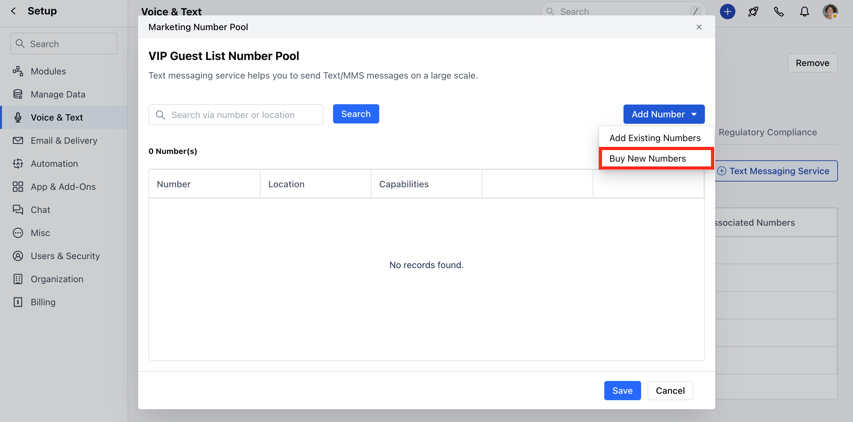The width and height of the screenshot is (853, 422).
Task: Close the Marketing Number Pool dialog
Action: tap(699, 27)
